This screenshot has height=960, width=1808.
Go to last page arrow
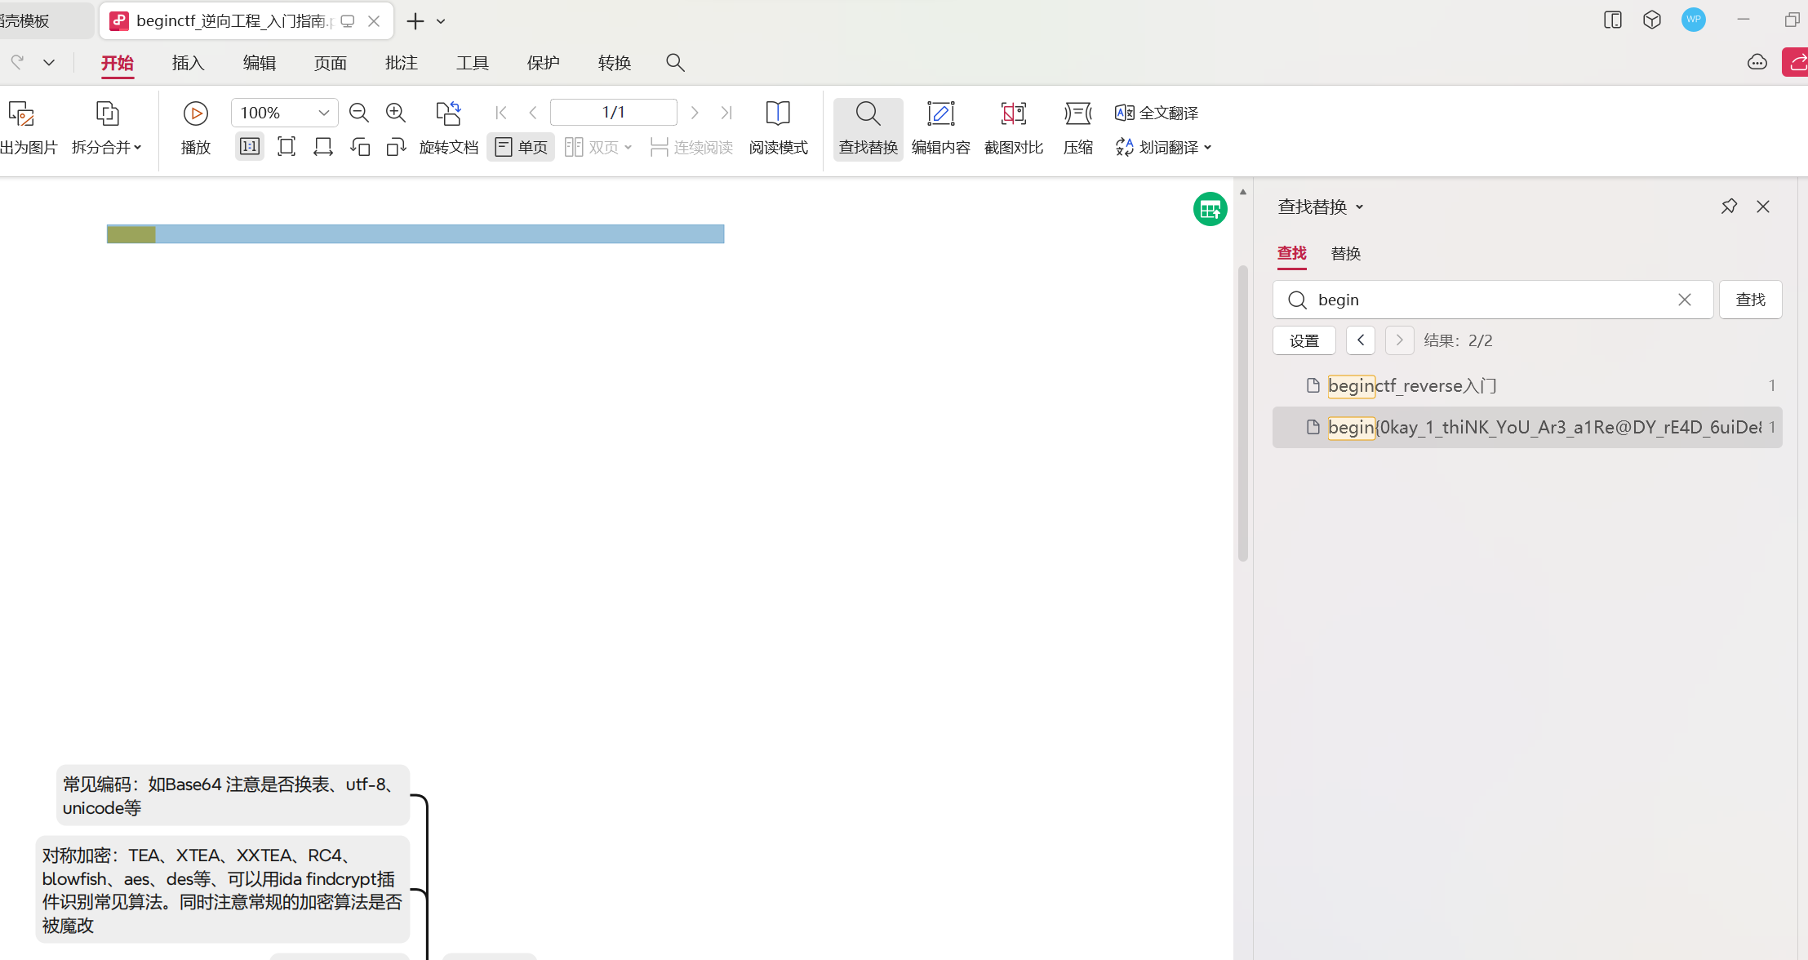click(x=726, y=113)
